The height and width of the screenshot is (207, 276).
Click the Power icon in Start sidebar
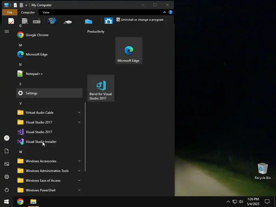[7, 190]
